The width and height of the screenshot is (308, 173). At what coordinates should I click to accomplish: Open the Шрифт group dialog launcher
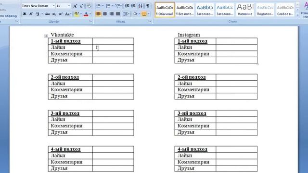pos(90,21)
